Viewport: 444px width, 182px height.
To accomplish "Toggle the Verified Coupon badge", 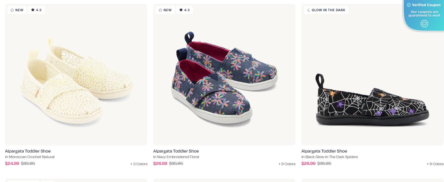I will [424, 5].
